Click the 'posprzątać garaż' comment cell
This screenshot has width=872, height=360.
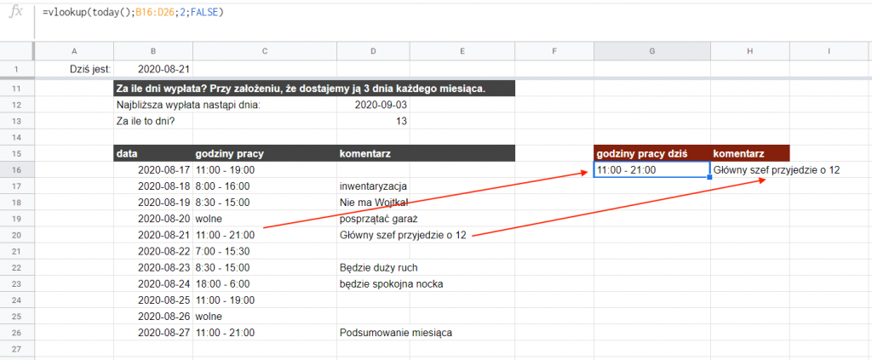click(x=373, y=219)
